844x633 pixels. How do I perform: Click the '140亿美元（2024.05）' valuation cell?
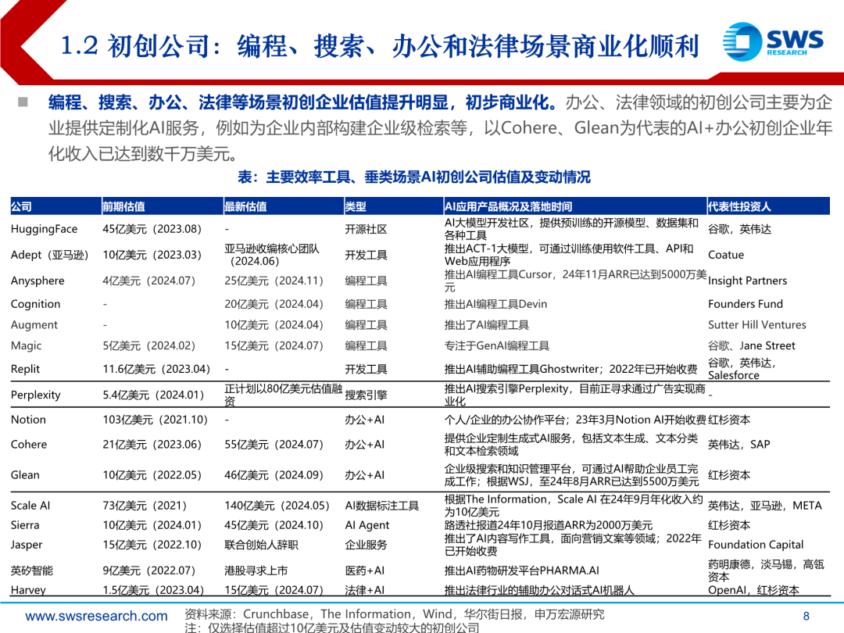click(x=277, y=506)
